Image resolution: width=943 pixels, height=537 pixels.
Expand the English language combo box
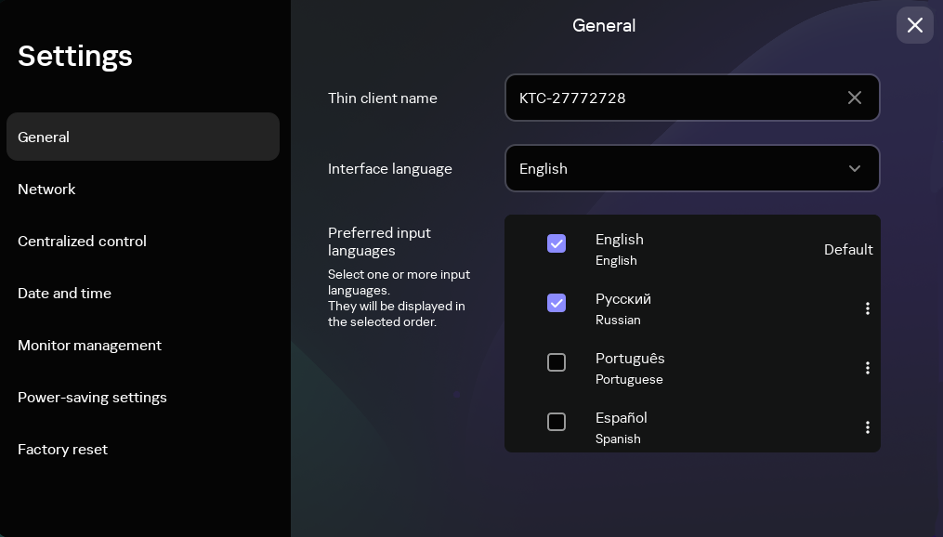point(692,168)
